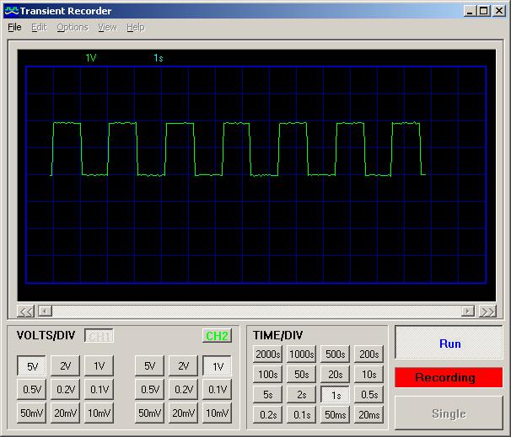This screenshot has width=511, height=437.
Task: Jump to start with double-left arrow button
Action: pyautogui.click(x=26, y=312)
